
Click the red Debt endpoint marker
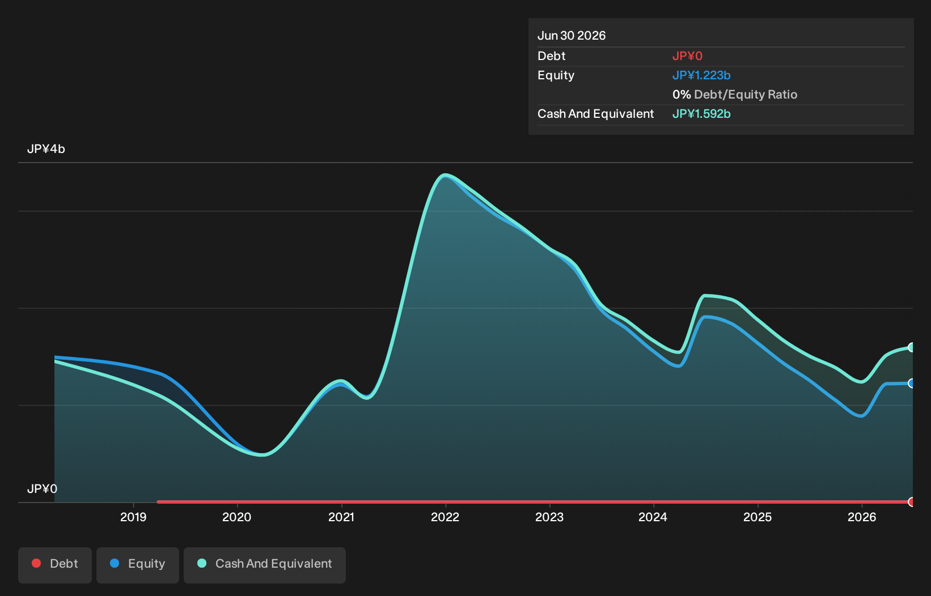pos(912,502)
